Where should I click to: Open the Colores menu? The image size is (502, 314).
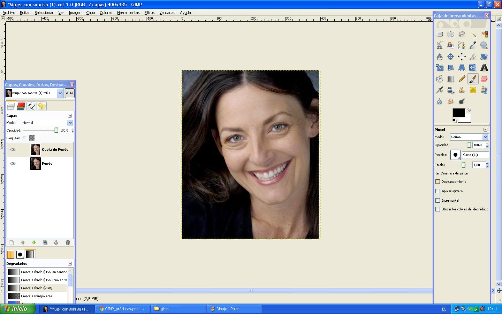(106, 13)
